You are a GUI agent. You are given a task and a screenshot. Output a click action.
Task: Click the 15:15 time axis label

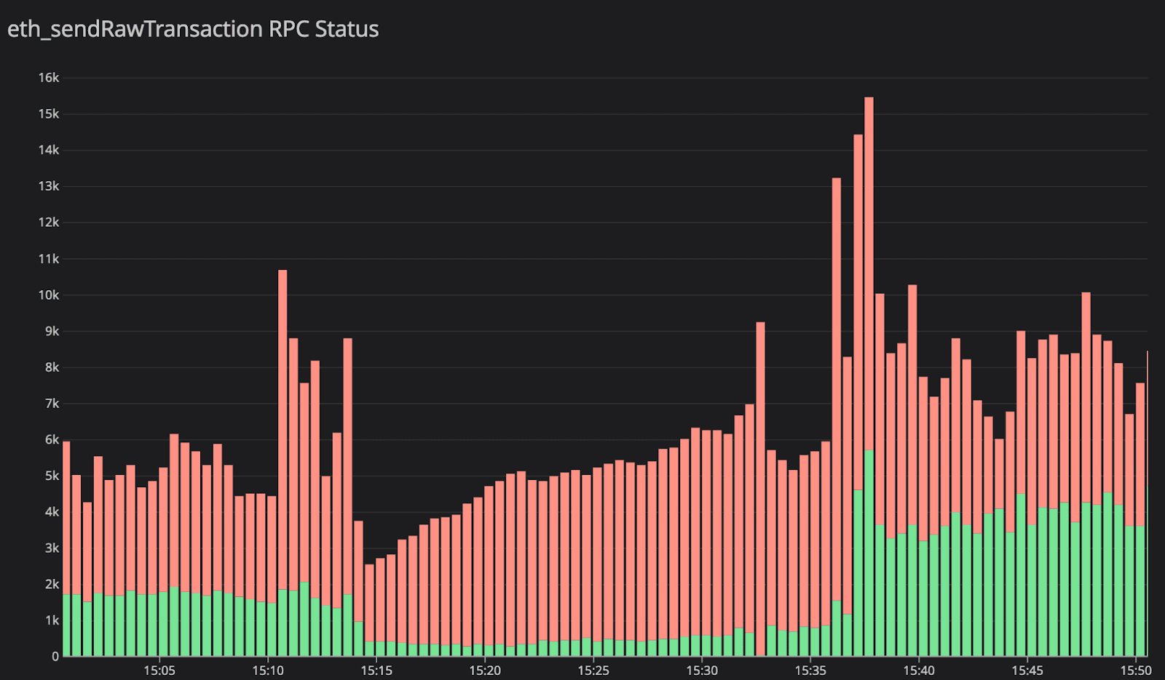pyautogui.click(x=376, y=671)
